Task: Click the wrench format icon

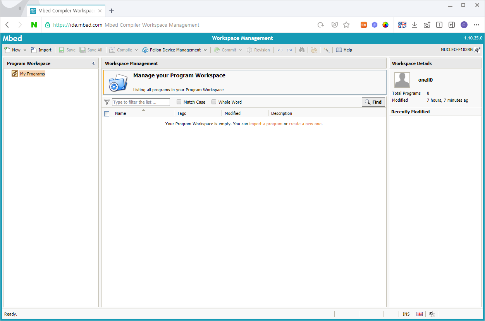Action: pos(327,50)
